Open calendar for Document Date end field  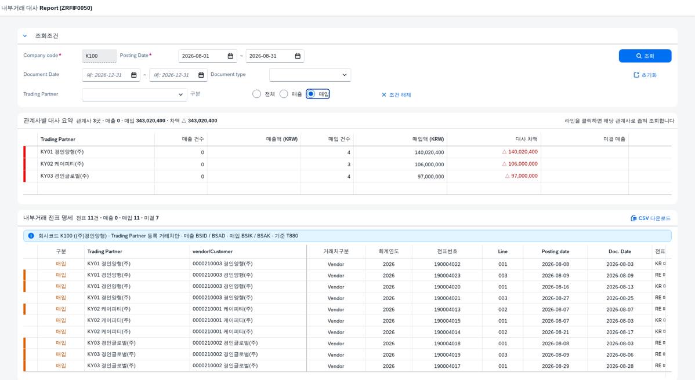pos(201,75)
